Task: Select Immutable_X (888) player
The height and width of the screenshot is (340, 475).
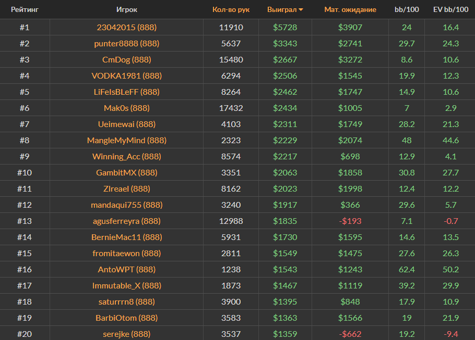Action: pyautogui.click(x=126, y=285)
